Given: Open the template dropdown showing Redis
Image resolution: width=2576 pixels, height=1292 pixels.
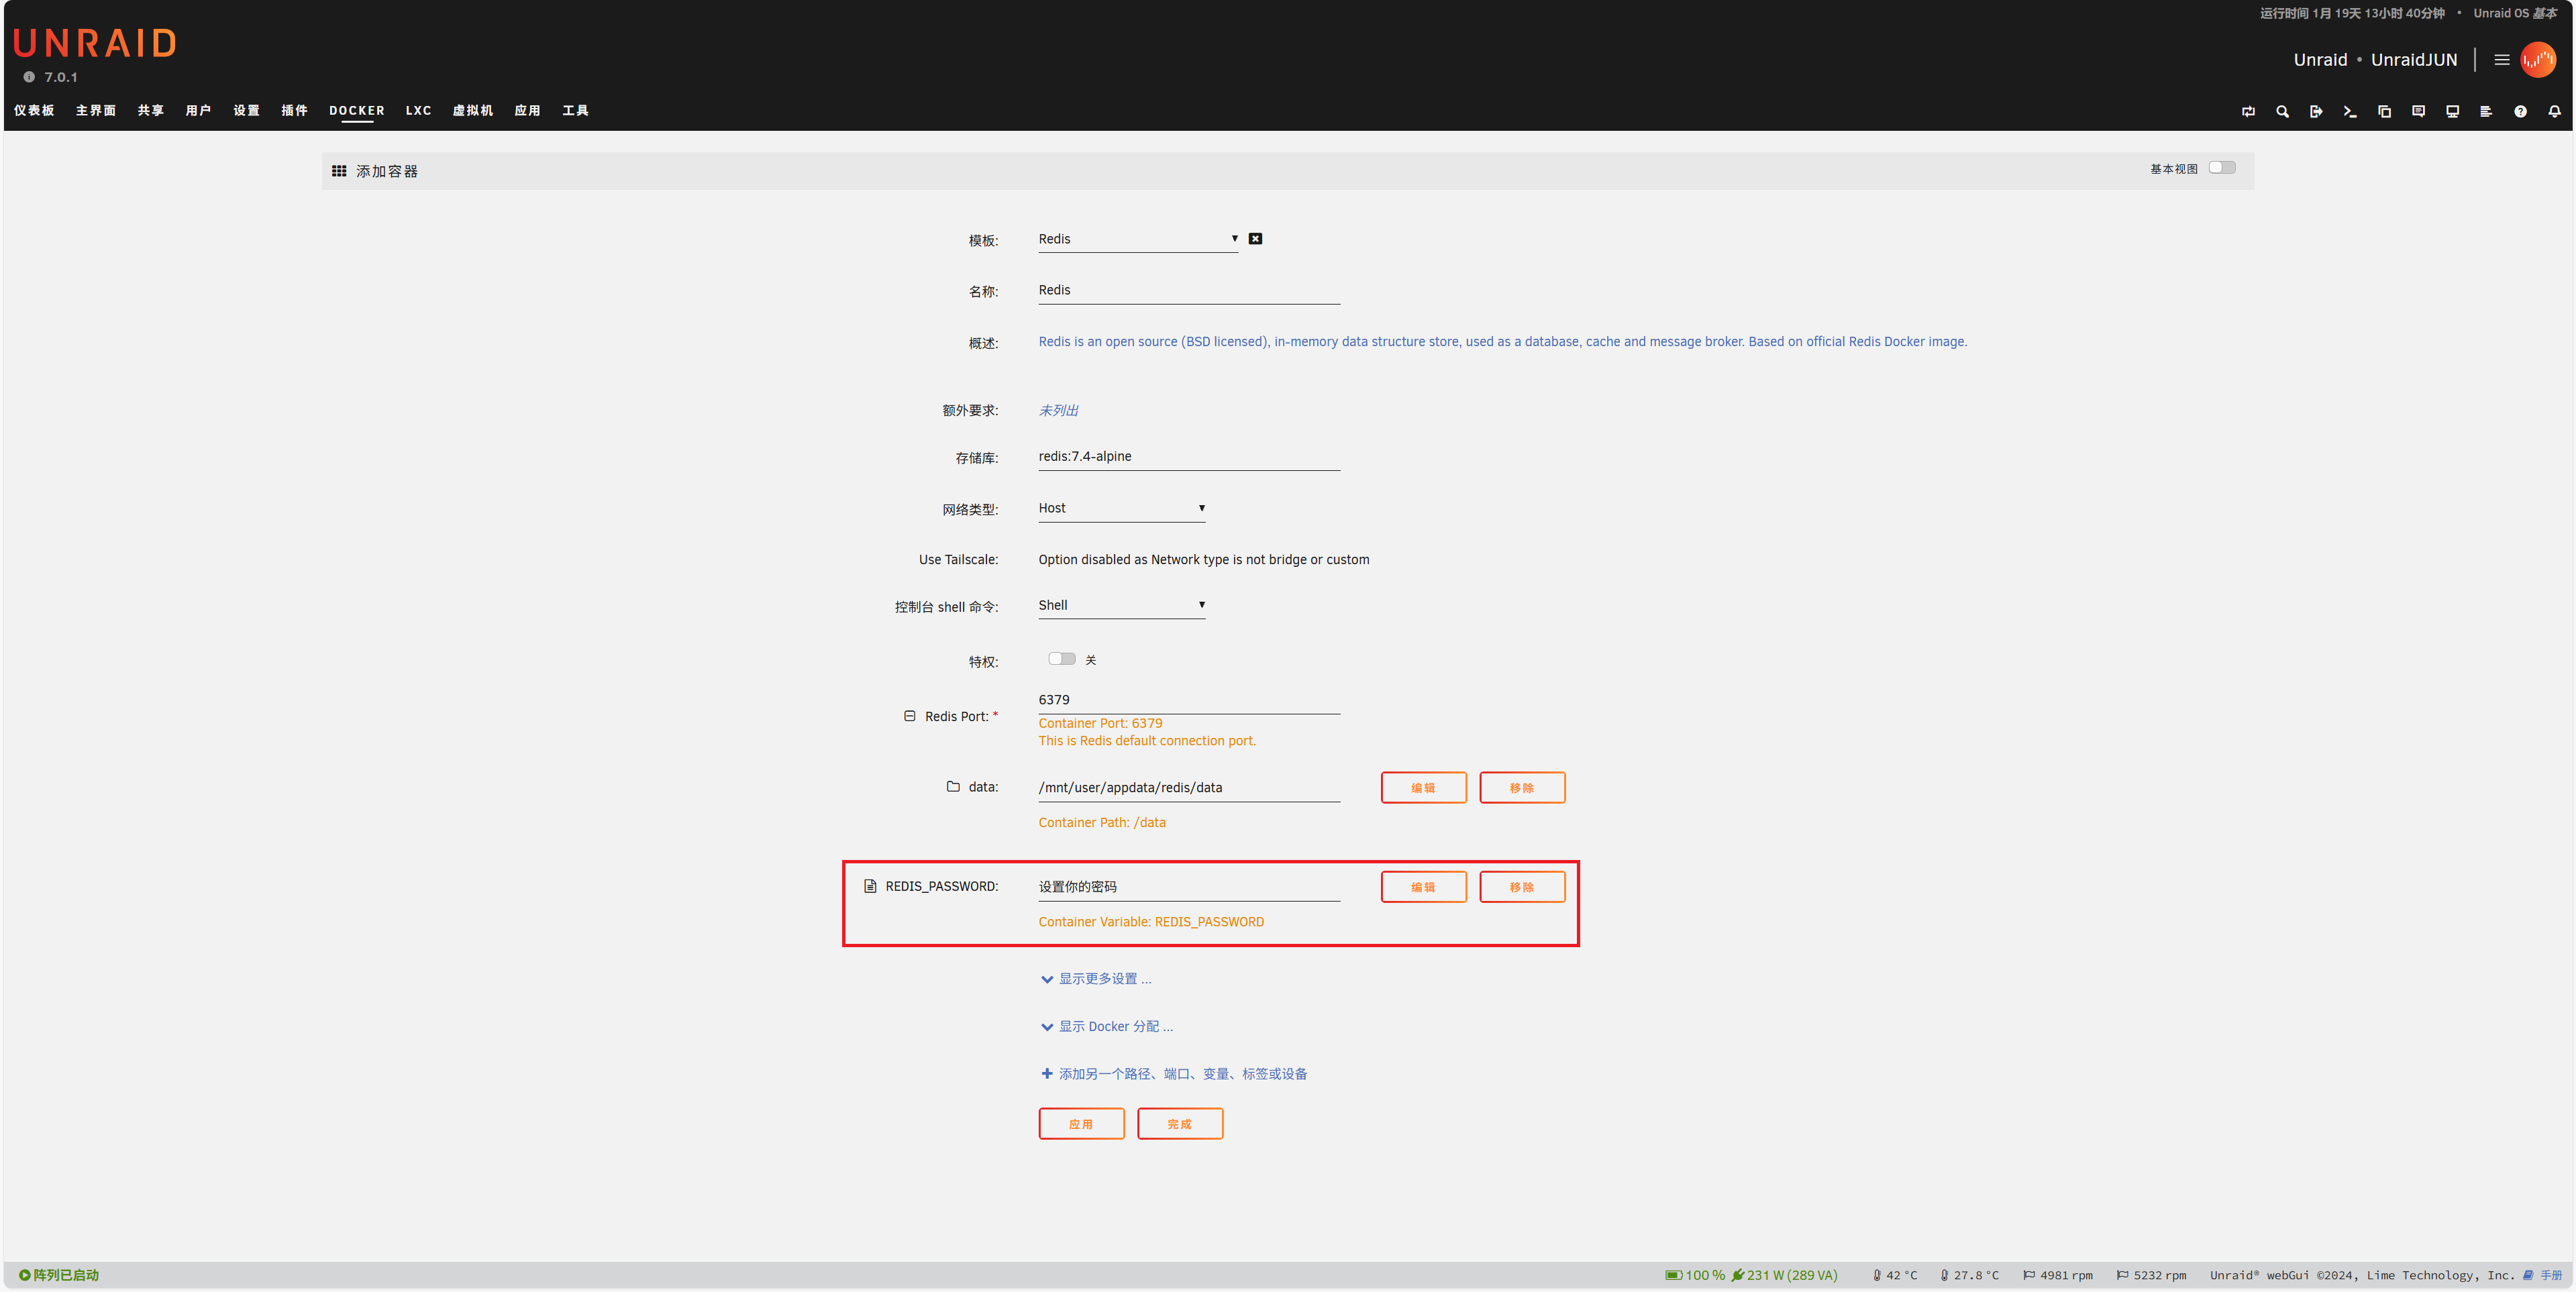Looking at the screenshot, I should pos(1137,239).
